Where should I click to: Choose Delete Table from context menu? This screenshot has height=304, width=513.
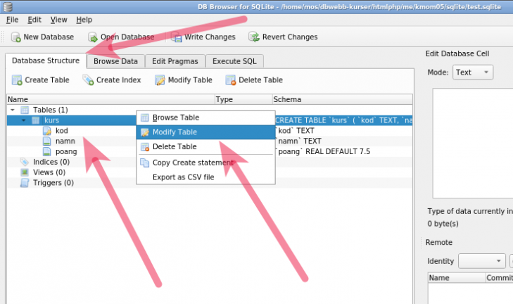(205, 146)
